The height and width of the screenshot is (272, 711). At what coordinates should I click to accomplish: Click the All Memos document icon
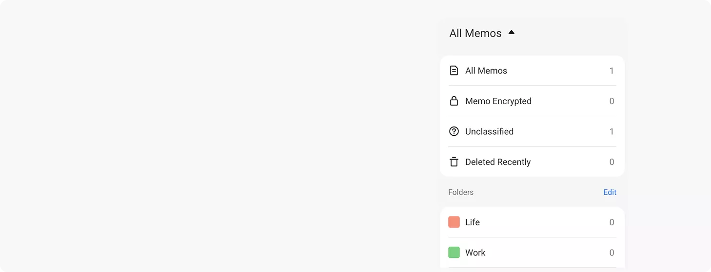[x=454, y=71]
